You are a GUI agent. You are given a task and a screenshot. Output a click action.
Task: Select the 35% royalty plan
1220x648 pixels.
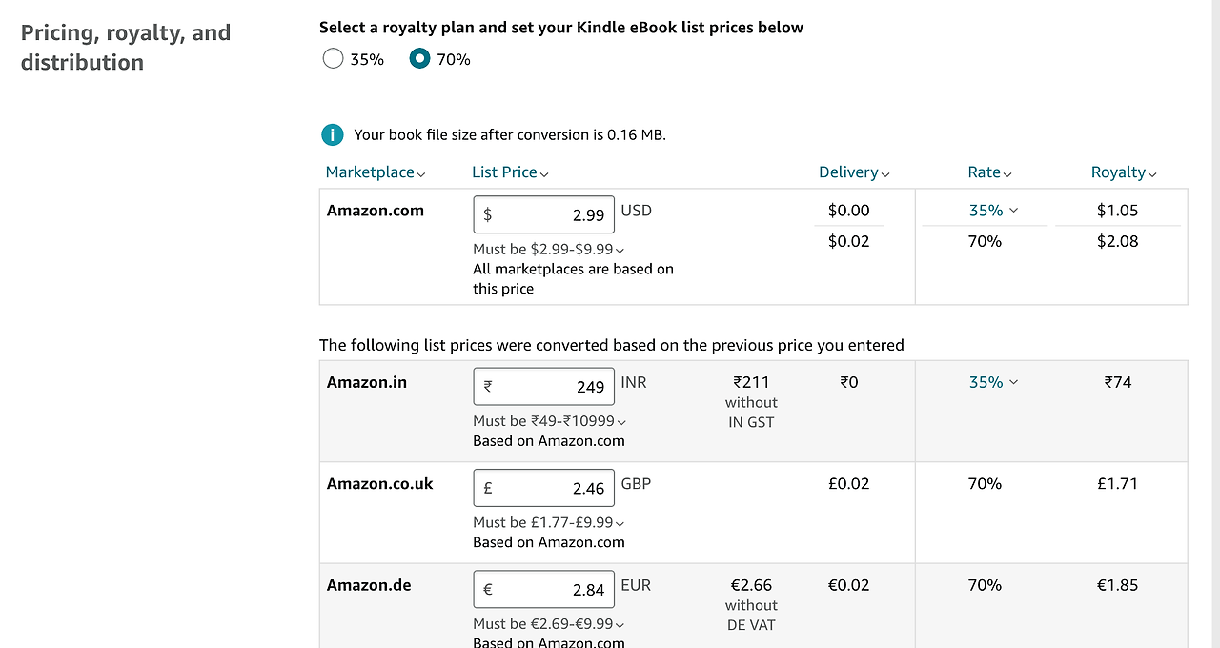(x=333, y=59)
